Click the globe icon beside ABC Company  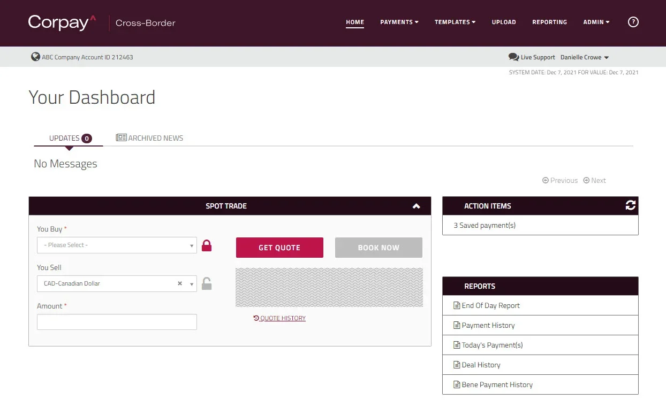(35, 57)
